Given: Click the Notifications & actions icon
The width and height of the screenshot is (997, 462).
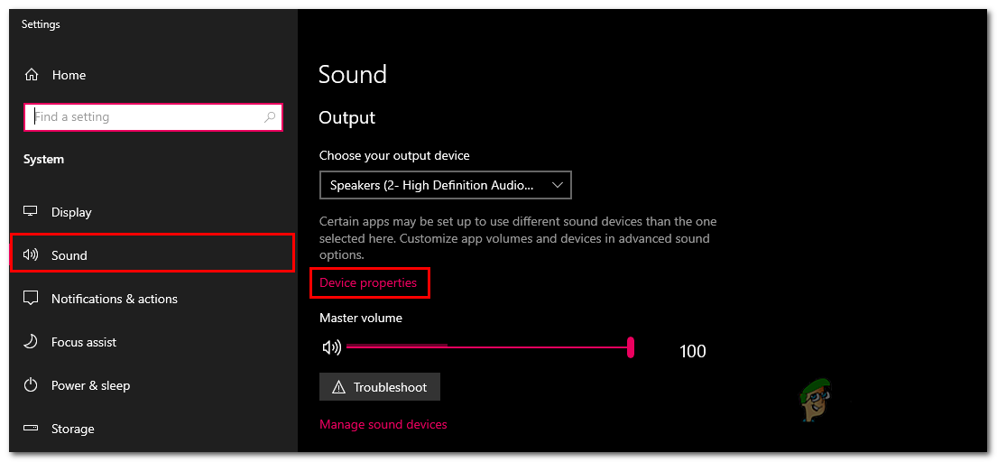Looking at the screenshot, I should (31, 299).
